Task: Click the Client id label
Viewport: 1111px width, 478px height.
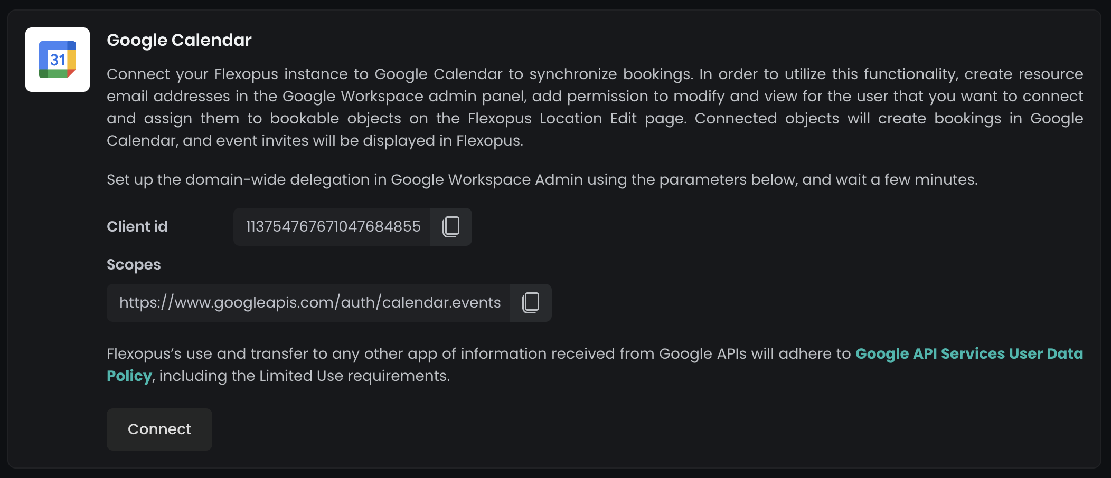Action: tap(137, 227)
